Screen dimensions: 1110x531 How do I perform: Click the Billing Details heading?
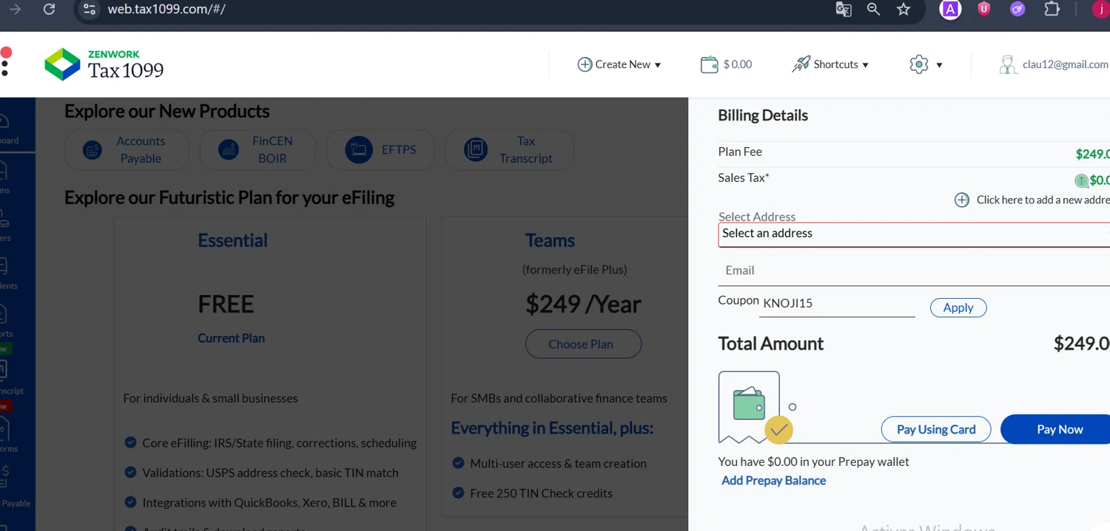763,115
